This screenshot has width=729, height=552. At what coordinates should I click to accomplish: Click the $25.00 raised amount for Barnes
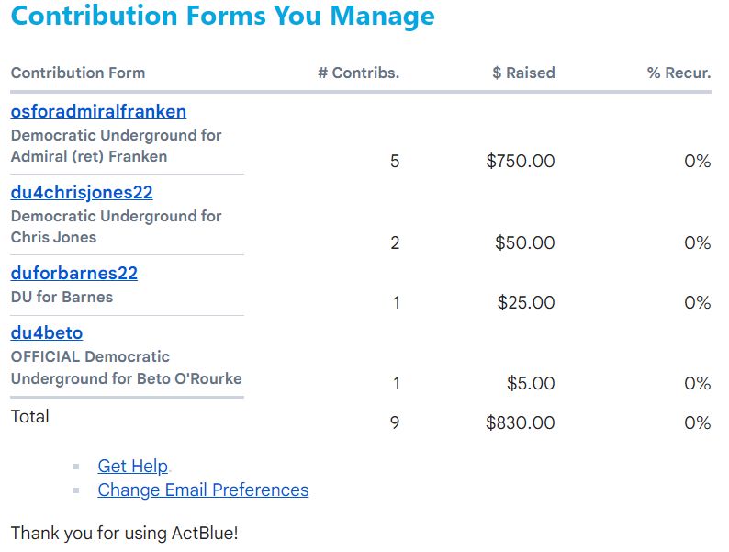[526, 303]
